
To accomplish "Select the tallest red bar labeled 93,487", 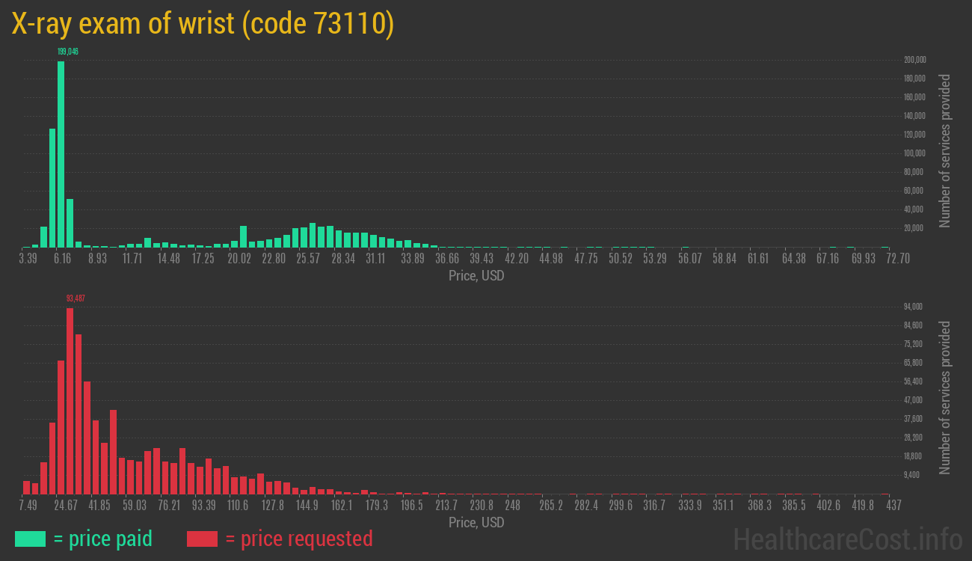I will [x=70, y=401].
